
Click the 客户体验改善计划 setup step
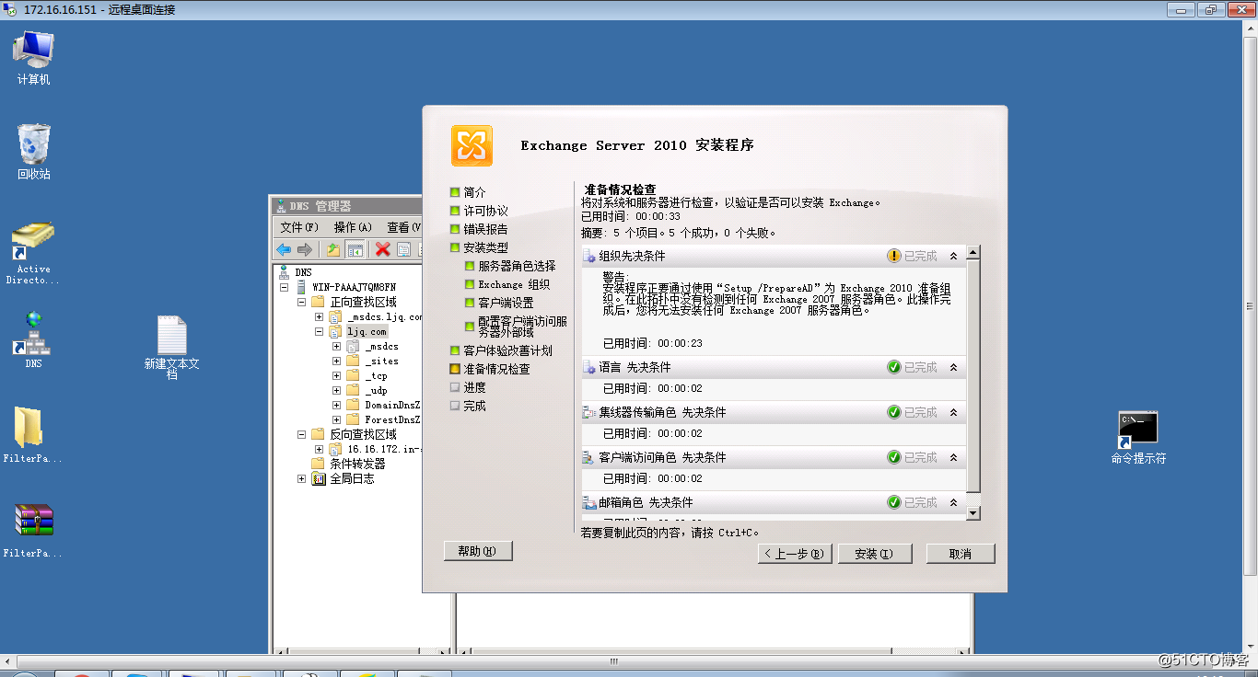(507, 350)
